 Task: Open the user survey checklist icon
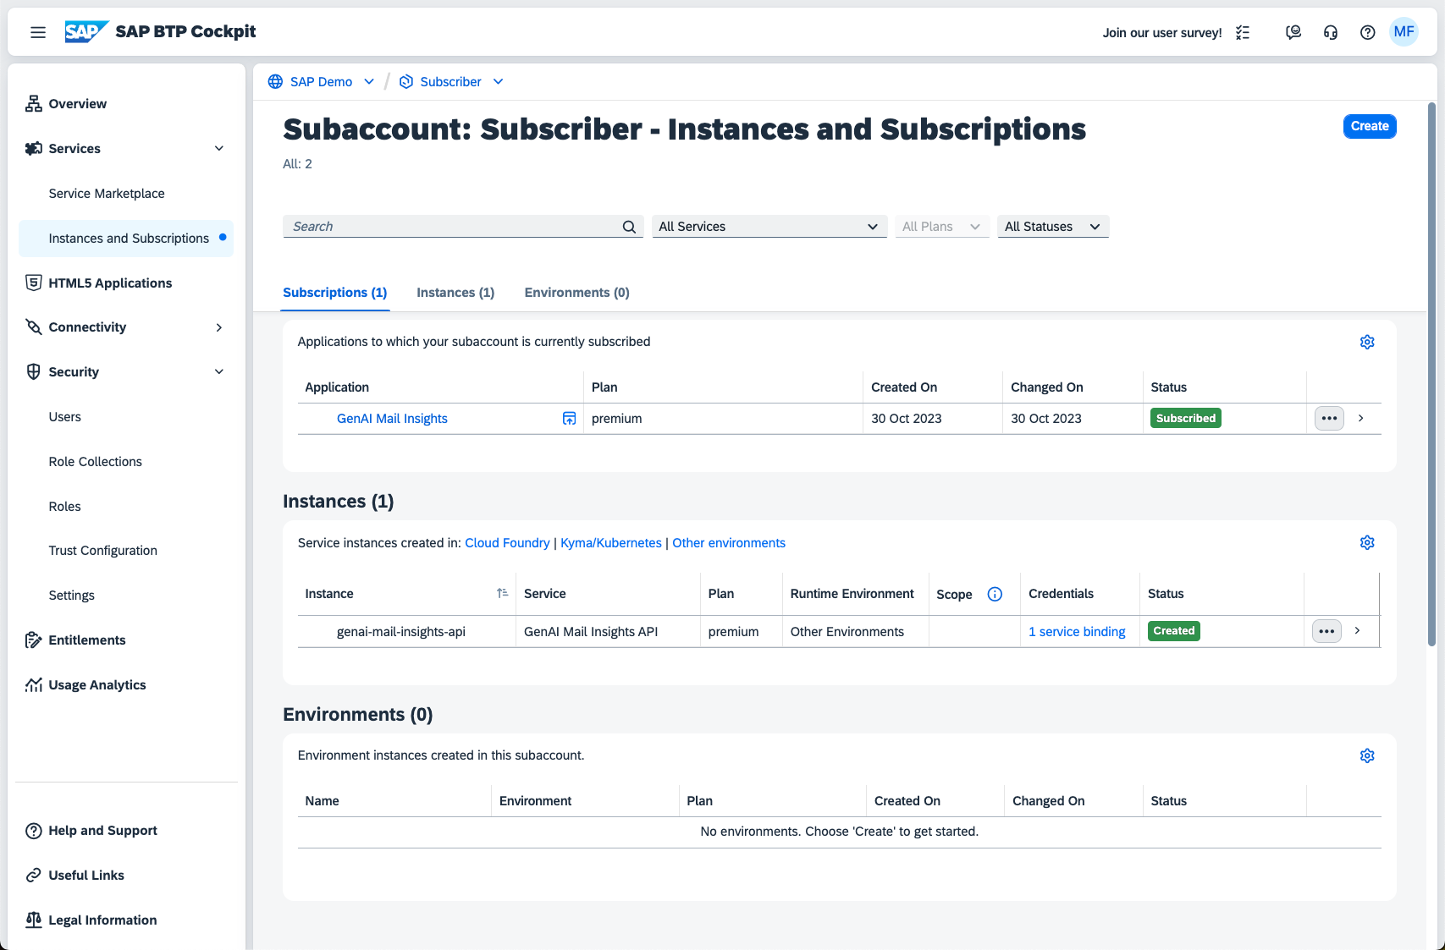click(1243, 33)
